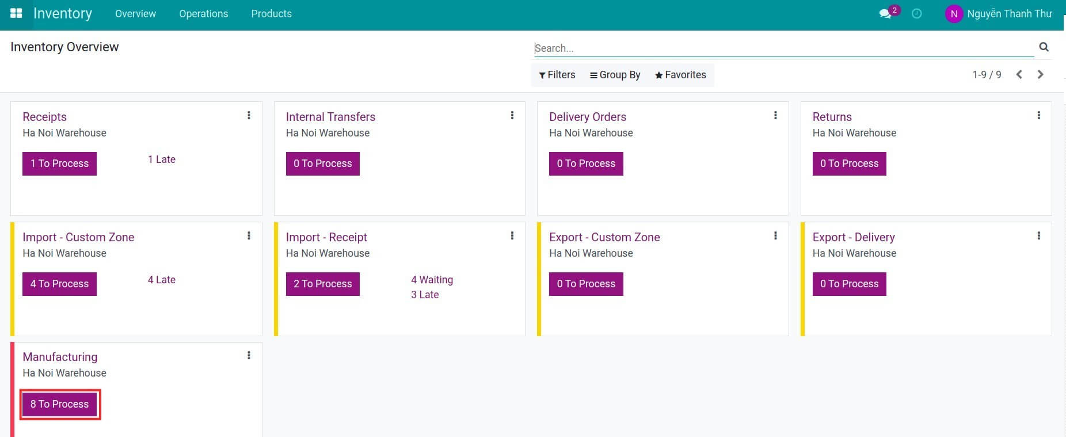The image size is (1066, 437).
Task: Expand the Filters dropdown
Action: pyautogui.click(x=557, y=75)
